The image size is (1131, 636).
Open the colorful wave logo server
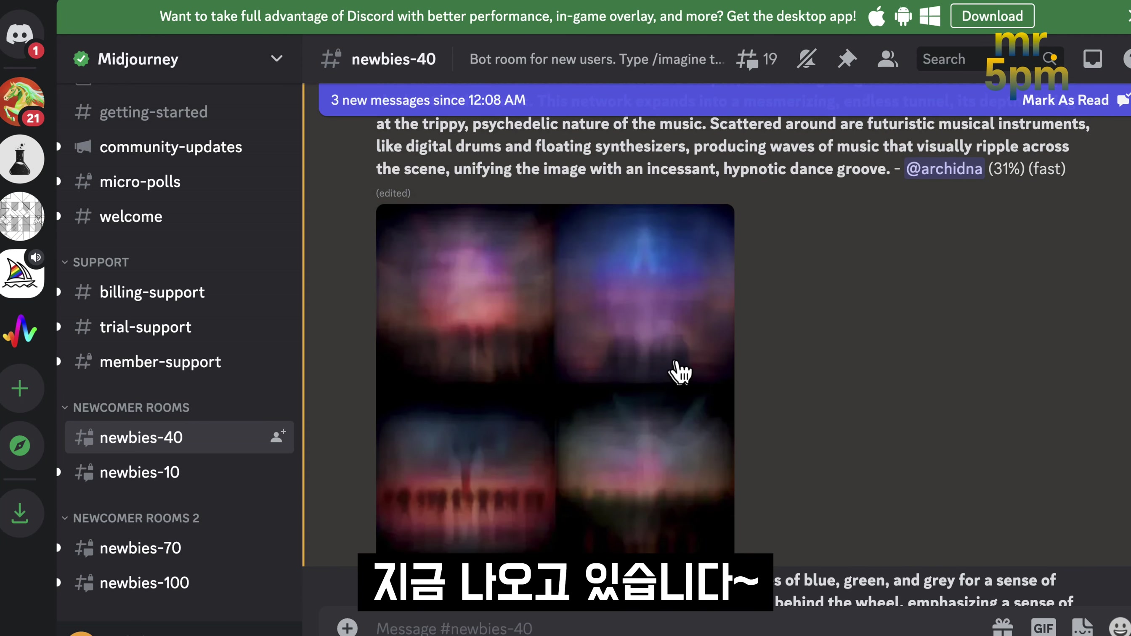(20, 331)
